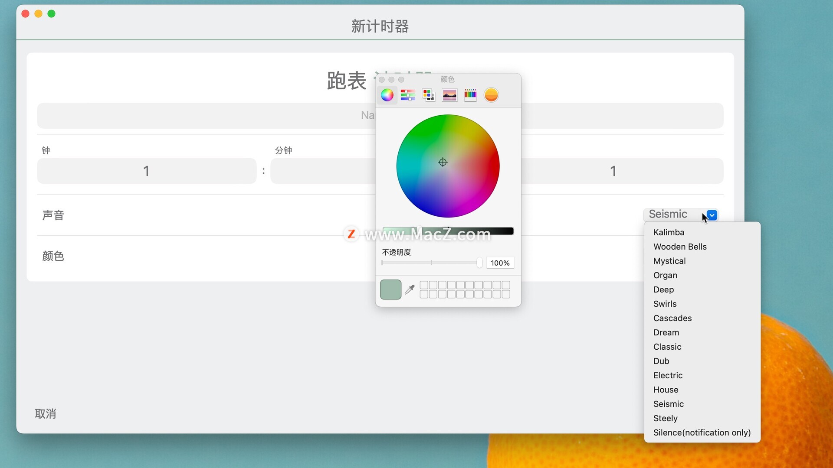Switch to the pencils color picker
Viewport: 833px width, 468px height.
[470, 95]
